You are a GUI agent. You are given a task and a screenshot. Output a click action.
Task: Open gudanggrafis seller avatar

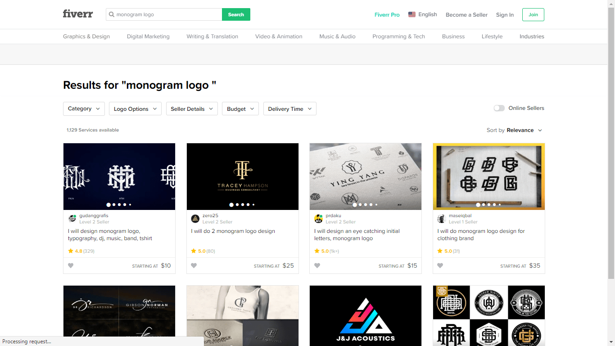click(x=72, y=219)
